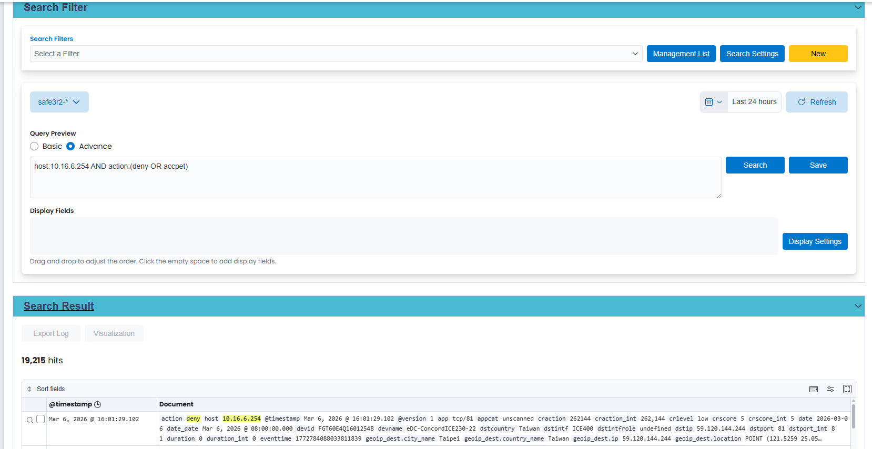The width and height of the screenshot is (872, 449).
Task: Switch to the Visualization tab
Action: coord(114,333)
